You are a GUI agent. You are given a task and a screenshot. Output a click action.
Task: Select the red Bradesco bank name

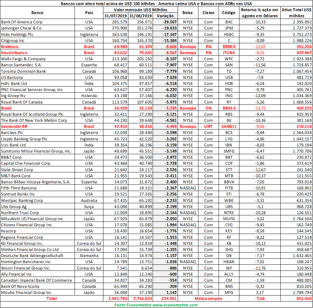[10, 47]
